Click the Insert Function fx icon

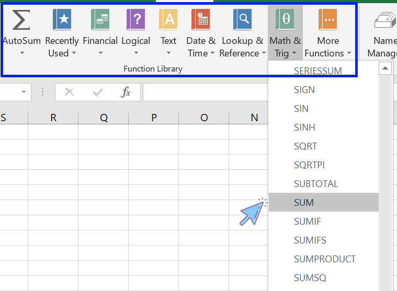point(126,92)
